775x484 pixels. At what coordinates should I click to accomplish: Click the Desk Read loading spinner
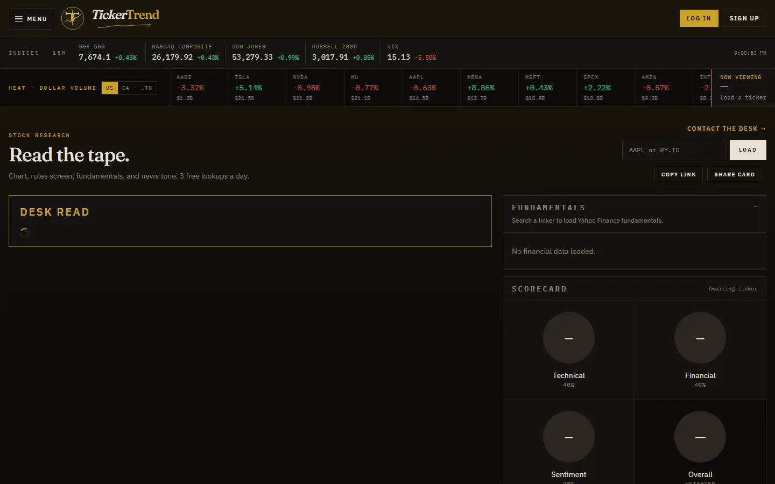[25, 232]
